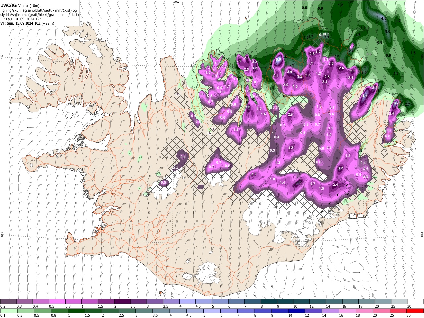Select the 'IT: Lau. 14. 09. 2024 12Z' line
This screenshot has width=424, height=318.
(x=21, y=19)
